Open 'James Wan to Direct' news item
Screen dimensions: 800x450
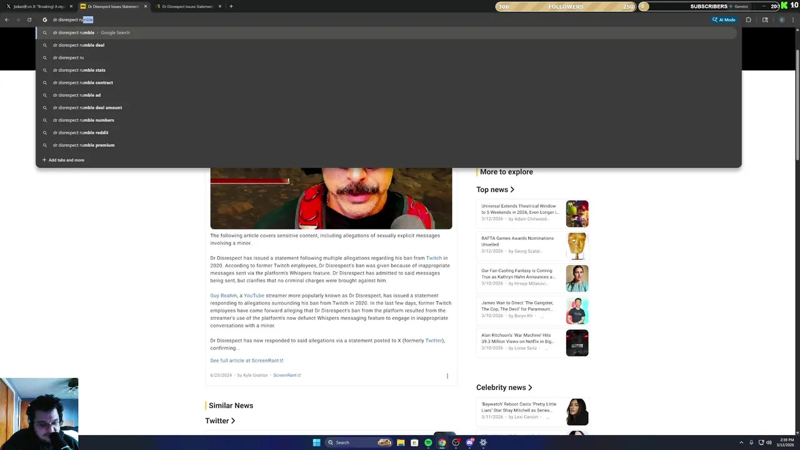tap(532, 310)
